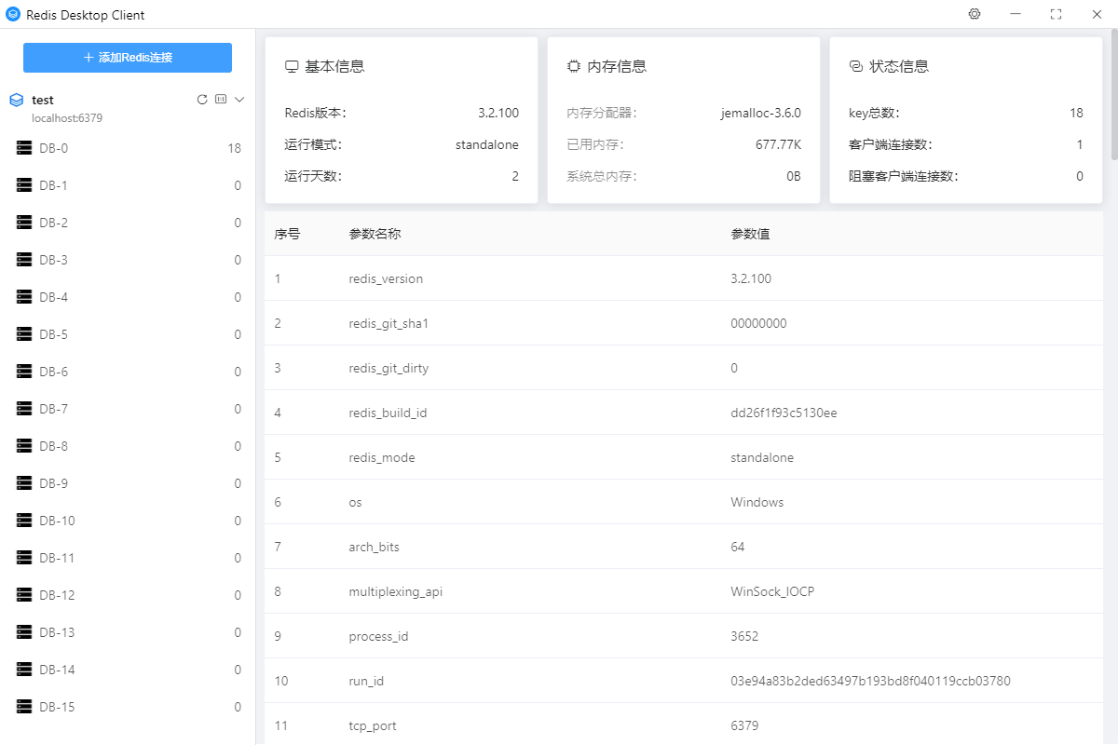Open the console icon beside test connection
Viewport: 1118px width, 745px height.
221,100
